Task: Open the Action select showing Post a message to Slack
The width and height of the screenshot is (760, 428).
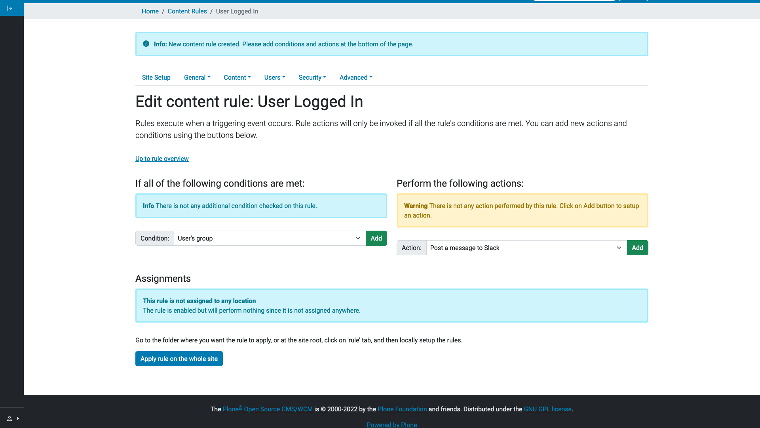Action: click(x=526, y=248)
